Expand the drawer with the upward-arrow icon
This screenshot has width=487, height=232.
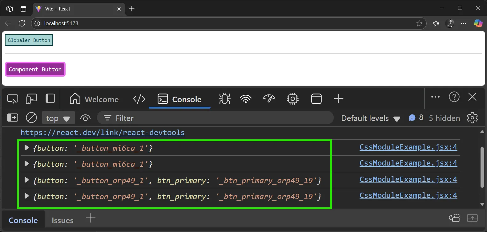(x=472, y=218)
